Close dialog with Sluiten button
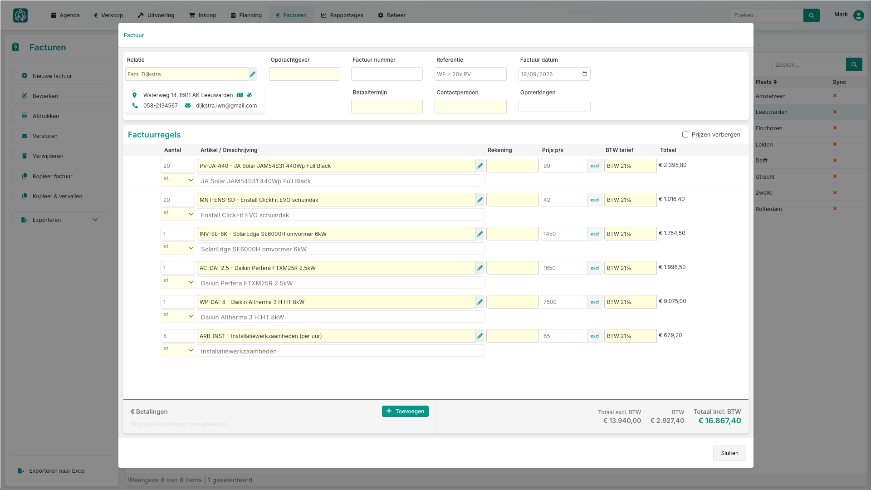 tap(729, 453)
